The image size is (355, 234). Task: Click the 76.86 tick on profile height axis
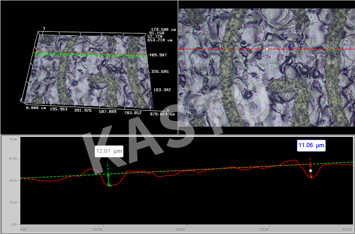(11, 139)
